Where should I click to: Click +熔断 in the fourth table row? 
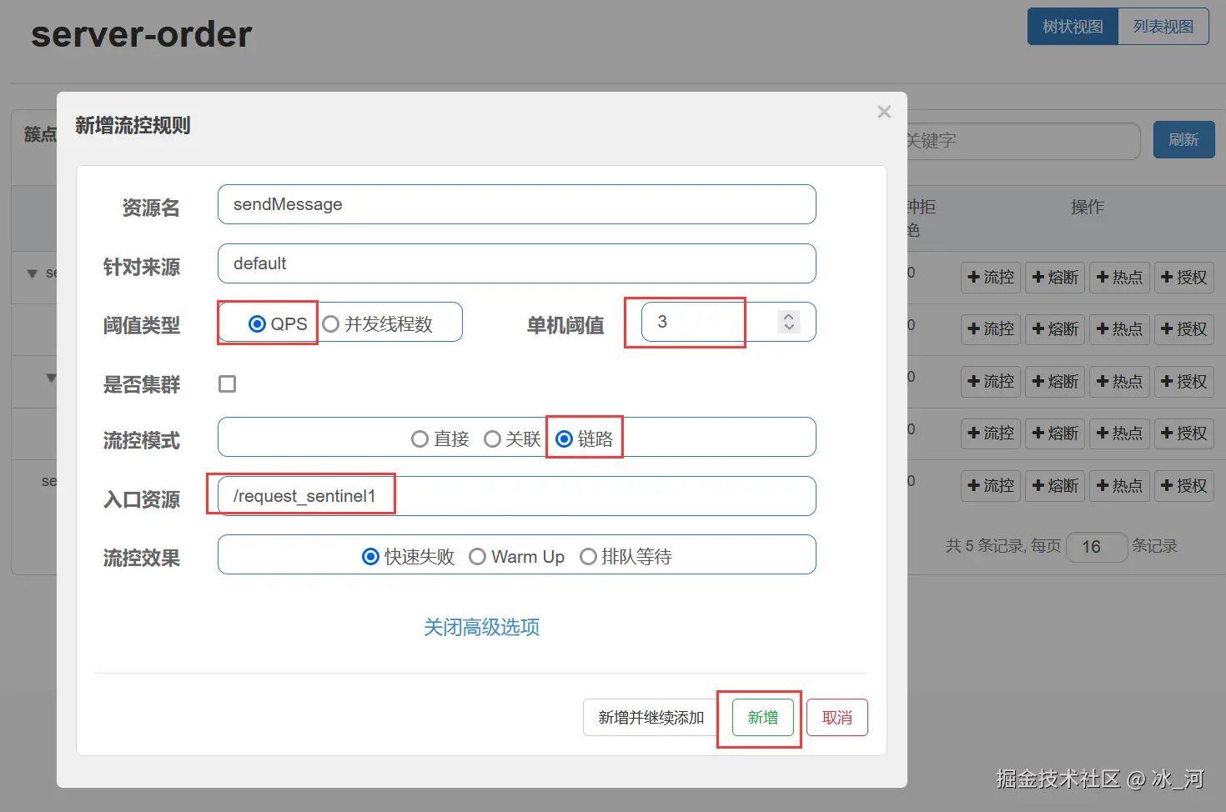tap(1055, 434)
